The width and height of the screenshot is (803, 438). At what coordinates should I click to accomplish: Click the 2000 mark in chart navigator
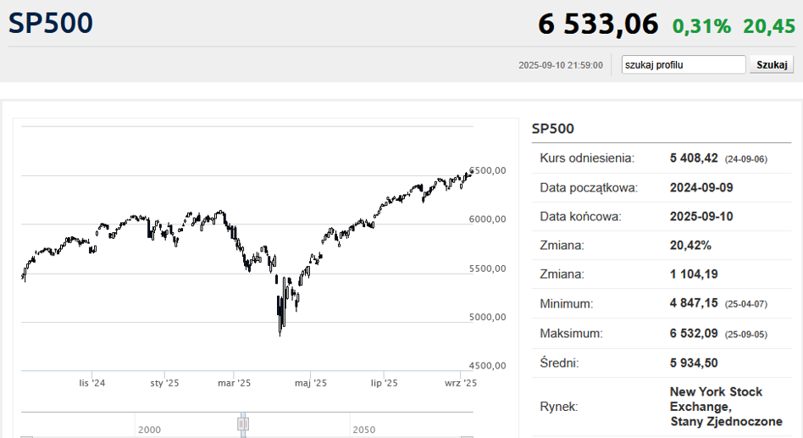pos(150,430)
